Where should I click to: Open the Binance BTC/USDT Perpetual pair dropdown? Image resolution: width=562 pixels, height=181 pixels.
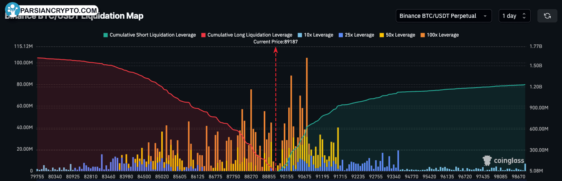(444, 16)
